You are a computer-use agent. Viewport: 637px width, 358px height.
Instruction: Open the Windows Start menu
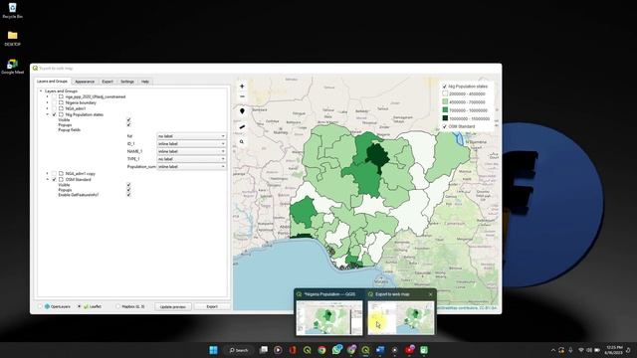213,350
